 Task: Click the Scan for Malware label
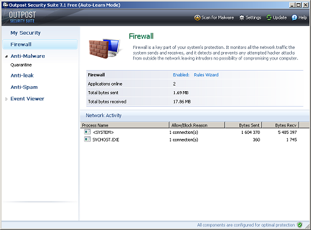click(218, 17)
